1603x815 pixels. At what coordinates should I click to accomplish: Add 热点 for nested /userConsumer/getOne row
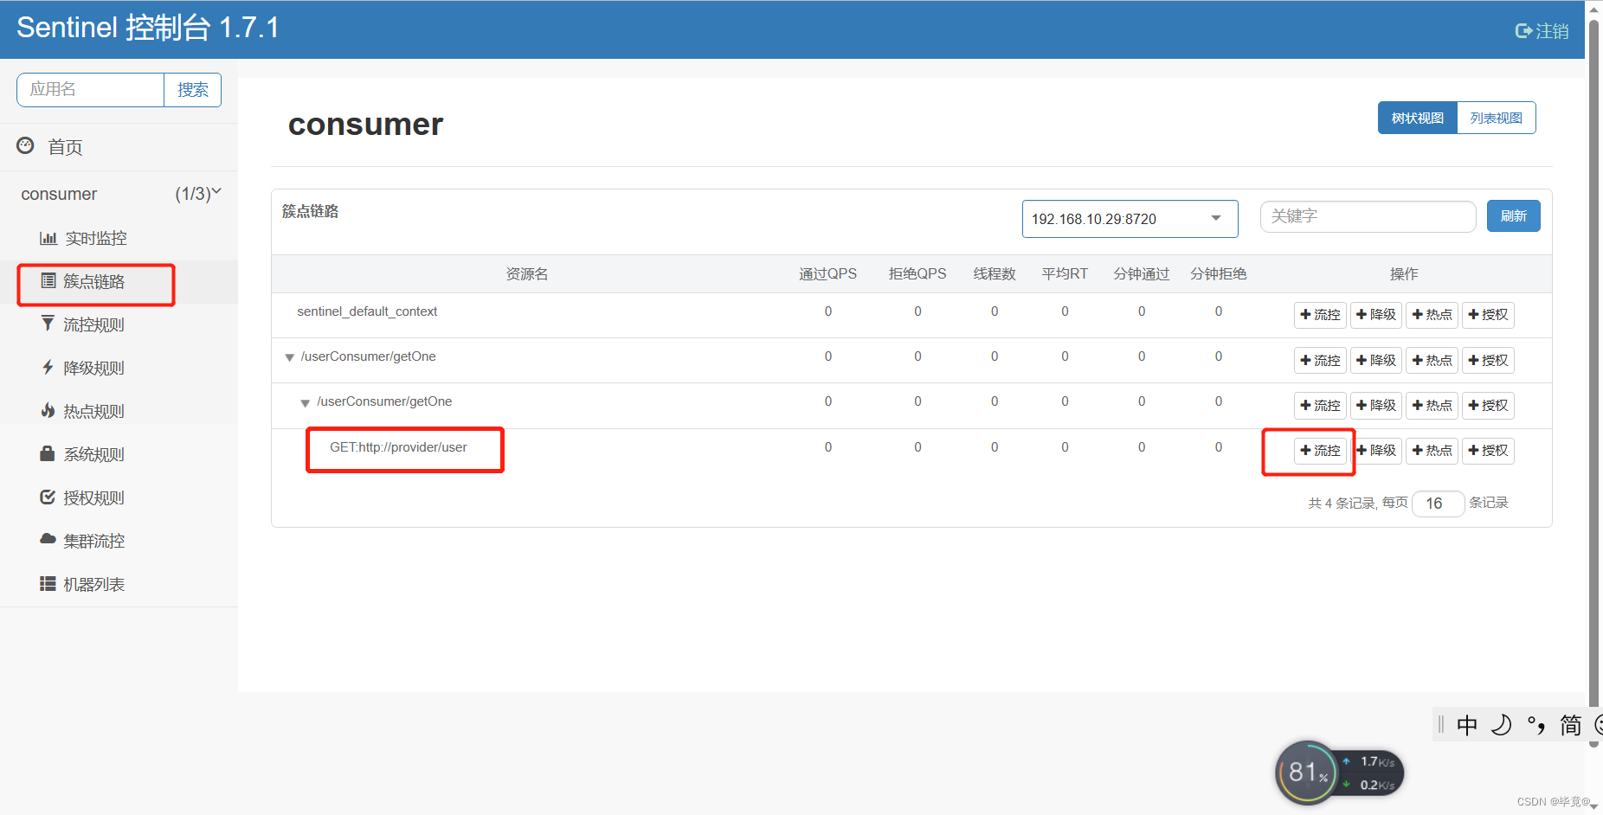tap(1432, 405)
